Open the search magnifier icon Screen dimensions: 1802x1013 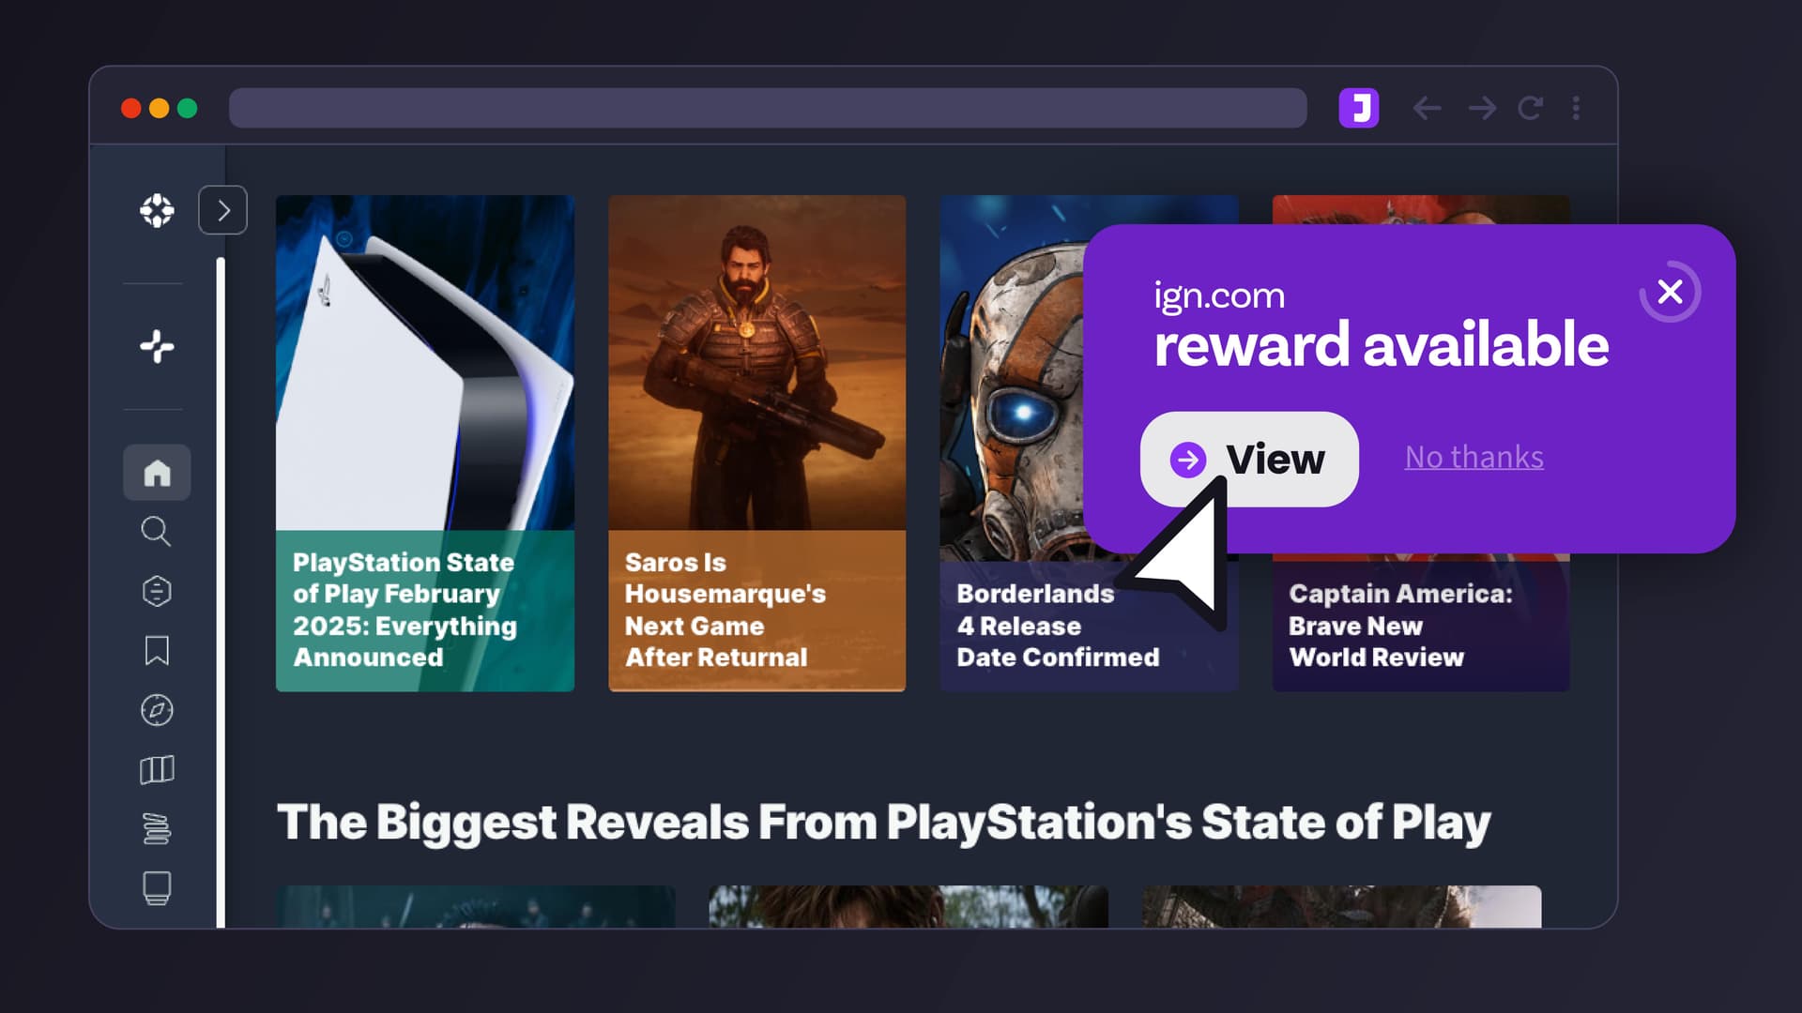point(156,532)
